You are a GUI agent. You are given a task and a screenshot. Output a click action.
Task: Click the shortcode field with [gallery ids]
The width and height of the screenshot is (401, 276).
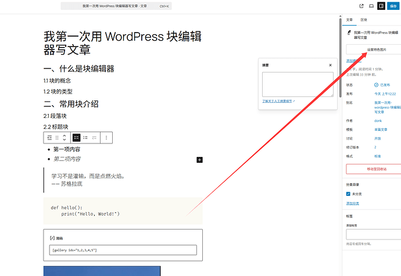pyautogui.click(x=123, y=250)
